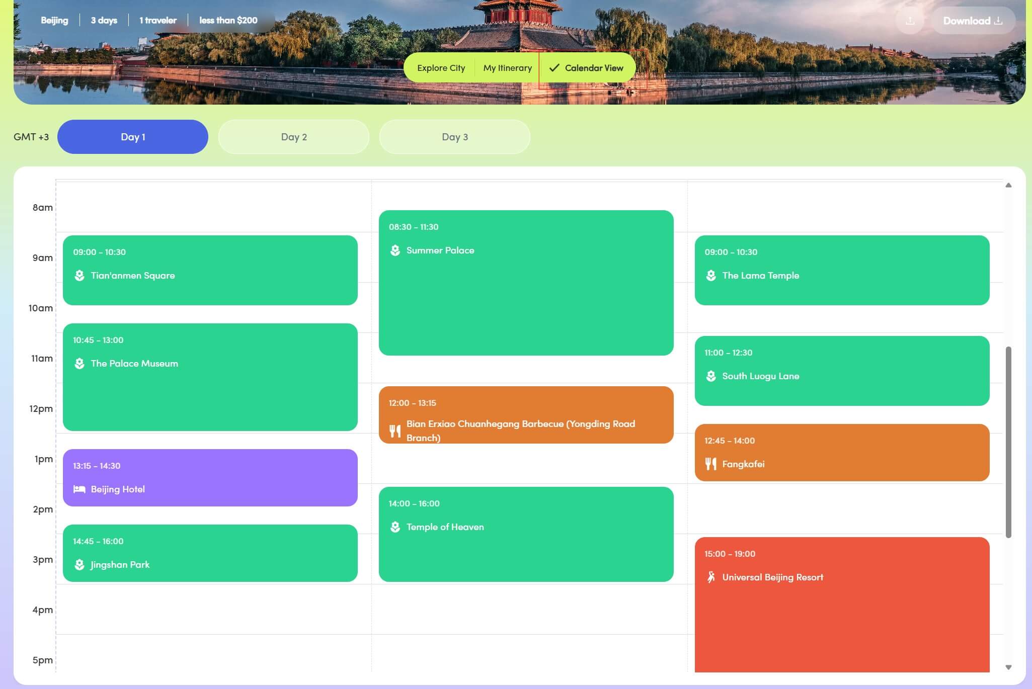
Task: Click the location pin icon on Tian'anmen Square
Action: [79, 275]
